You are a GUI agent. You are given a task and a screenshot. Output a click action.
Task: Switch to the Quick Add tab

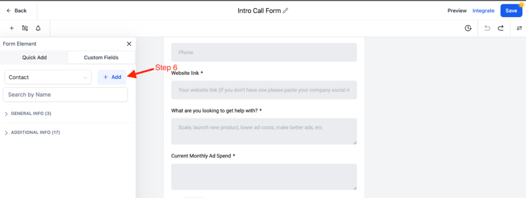coord(34,57)
